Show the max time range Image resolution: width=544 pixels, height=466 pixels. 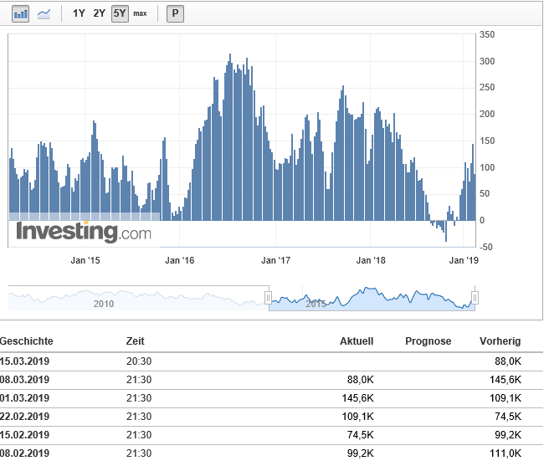point(140,13)
